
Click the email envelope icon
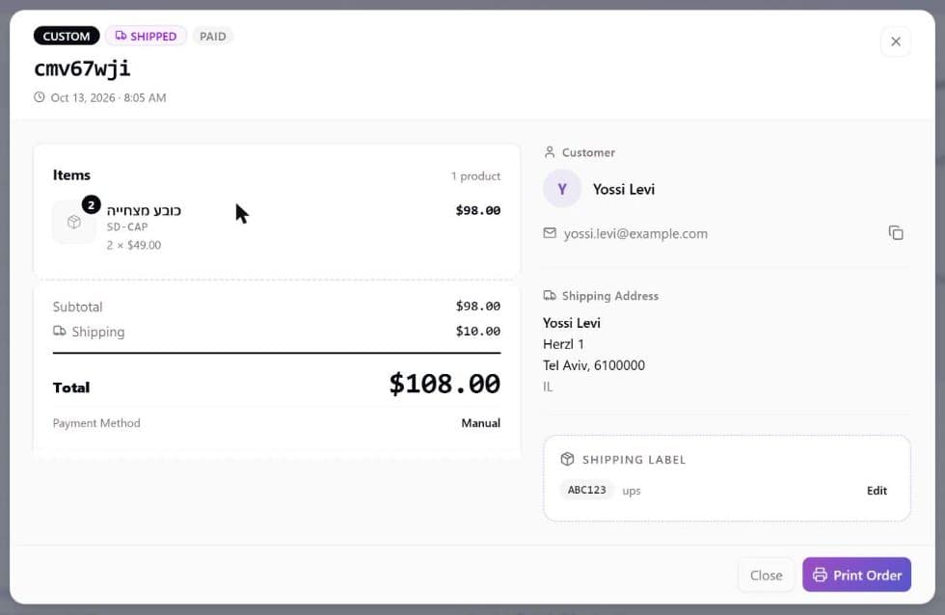[550, 233]
